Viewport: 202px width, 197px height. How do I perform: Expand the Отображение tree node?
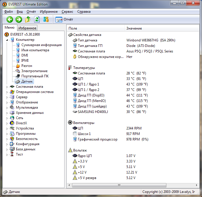click(7, 103)
